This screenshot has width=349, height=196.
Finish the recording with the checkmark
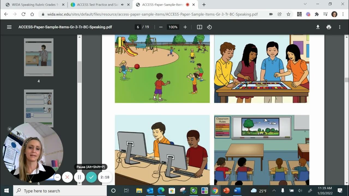91,177
